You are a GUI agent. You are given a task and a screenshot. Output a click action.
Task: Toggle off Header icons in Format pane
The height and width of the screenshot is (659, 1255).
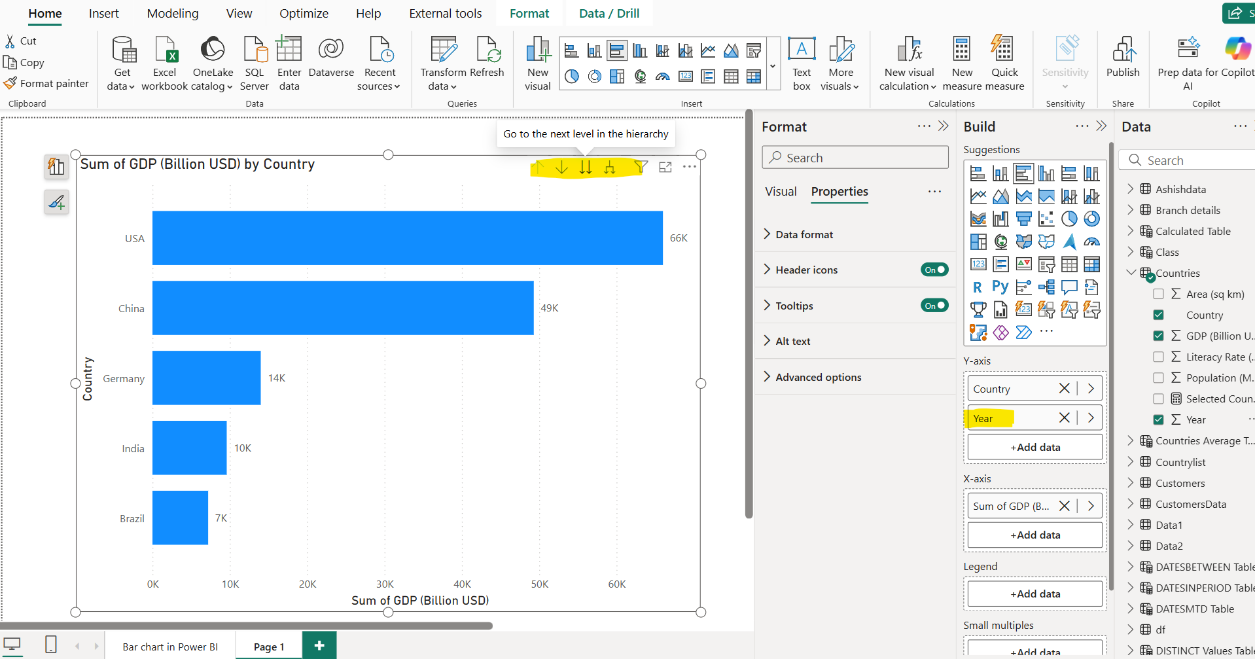coord(934,269)
